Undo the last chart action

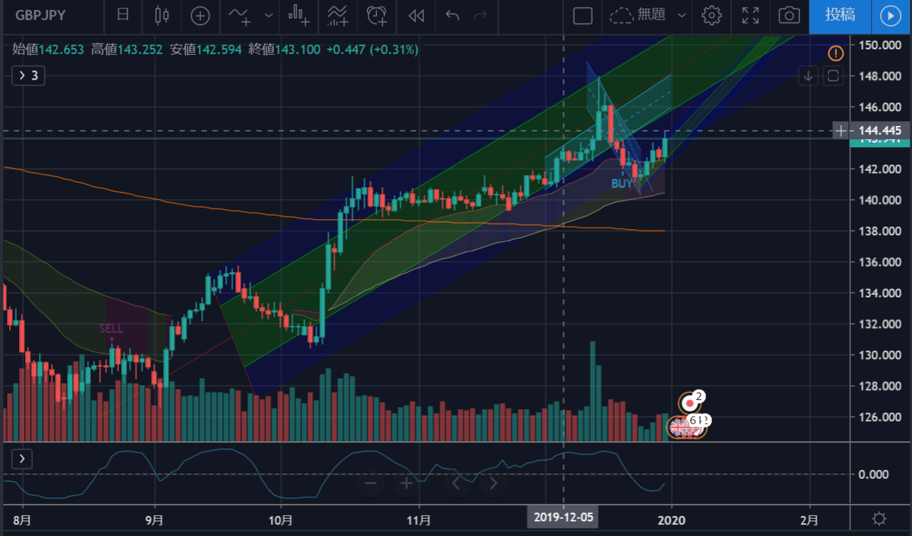tap(452, 15)
